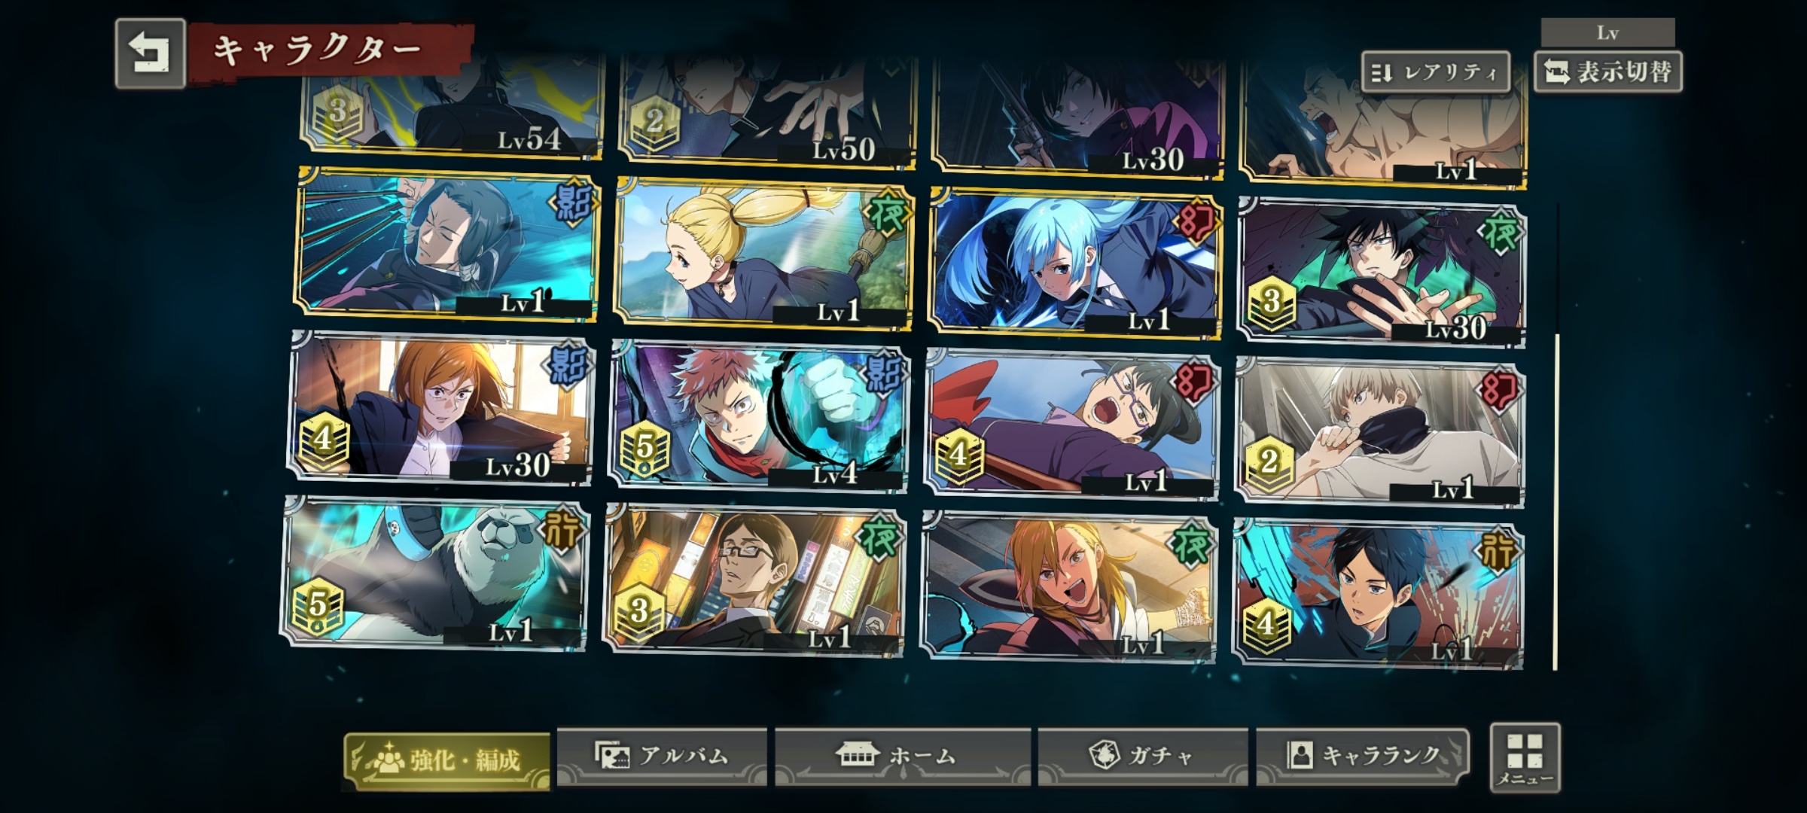Screen dimensions: 1807x813
Task: Pick the blue-haired girl Lv1 card
Action: click(x=1075, y=262)
